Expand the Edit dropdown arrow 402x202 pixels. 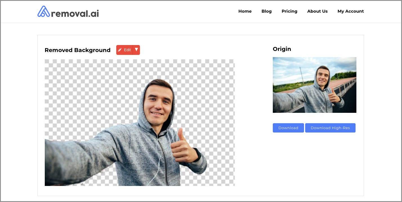click(x=136, y=50)
